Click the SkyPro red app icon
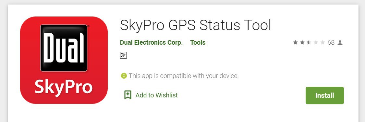The height and width of the screenshot is (122, 365). click(64, 60)
